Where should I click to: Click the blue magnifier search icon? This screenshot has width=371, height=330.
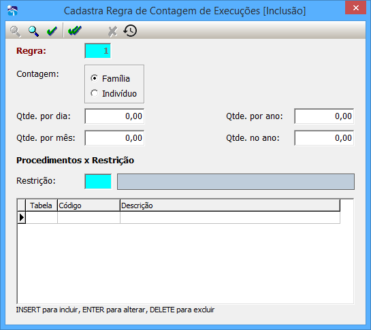(x=33, y=31)
